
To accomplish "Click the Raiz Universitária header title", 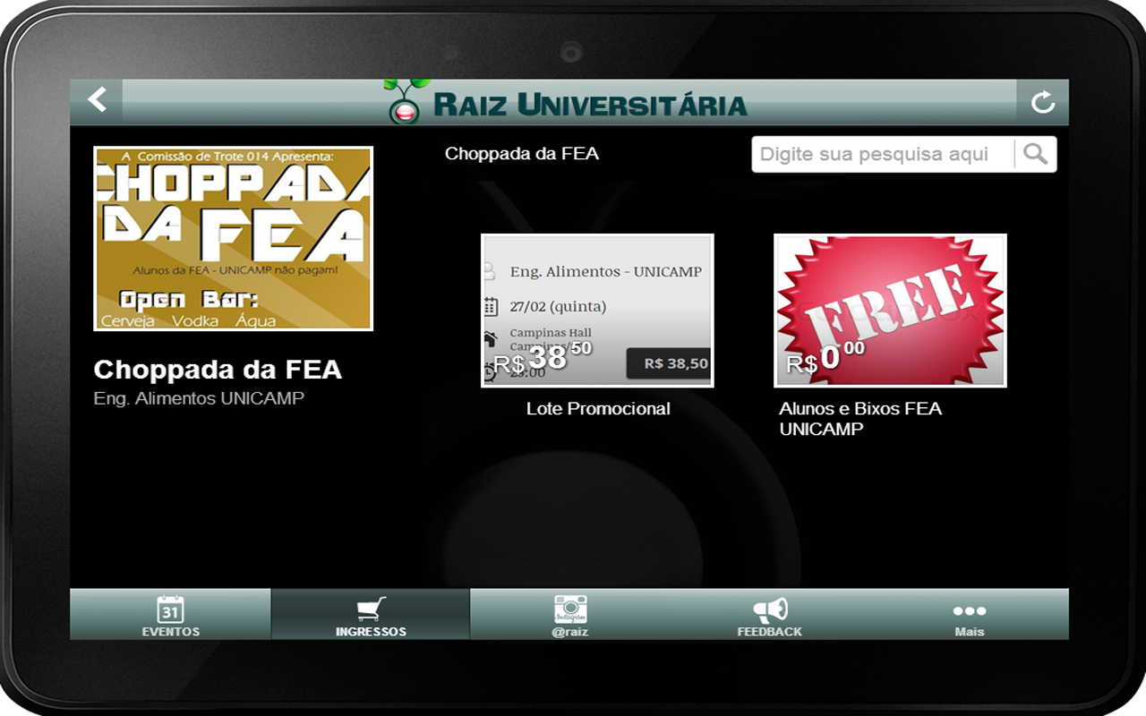I will coord(590,104).
